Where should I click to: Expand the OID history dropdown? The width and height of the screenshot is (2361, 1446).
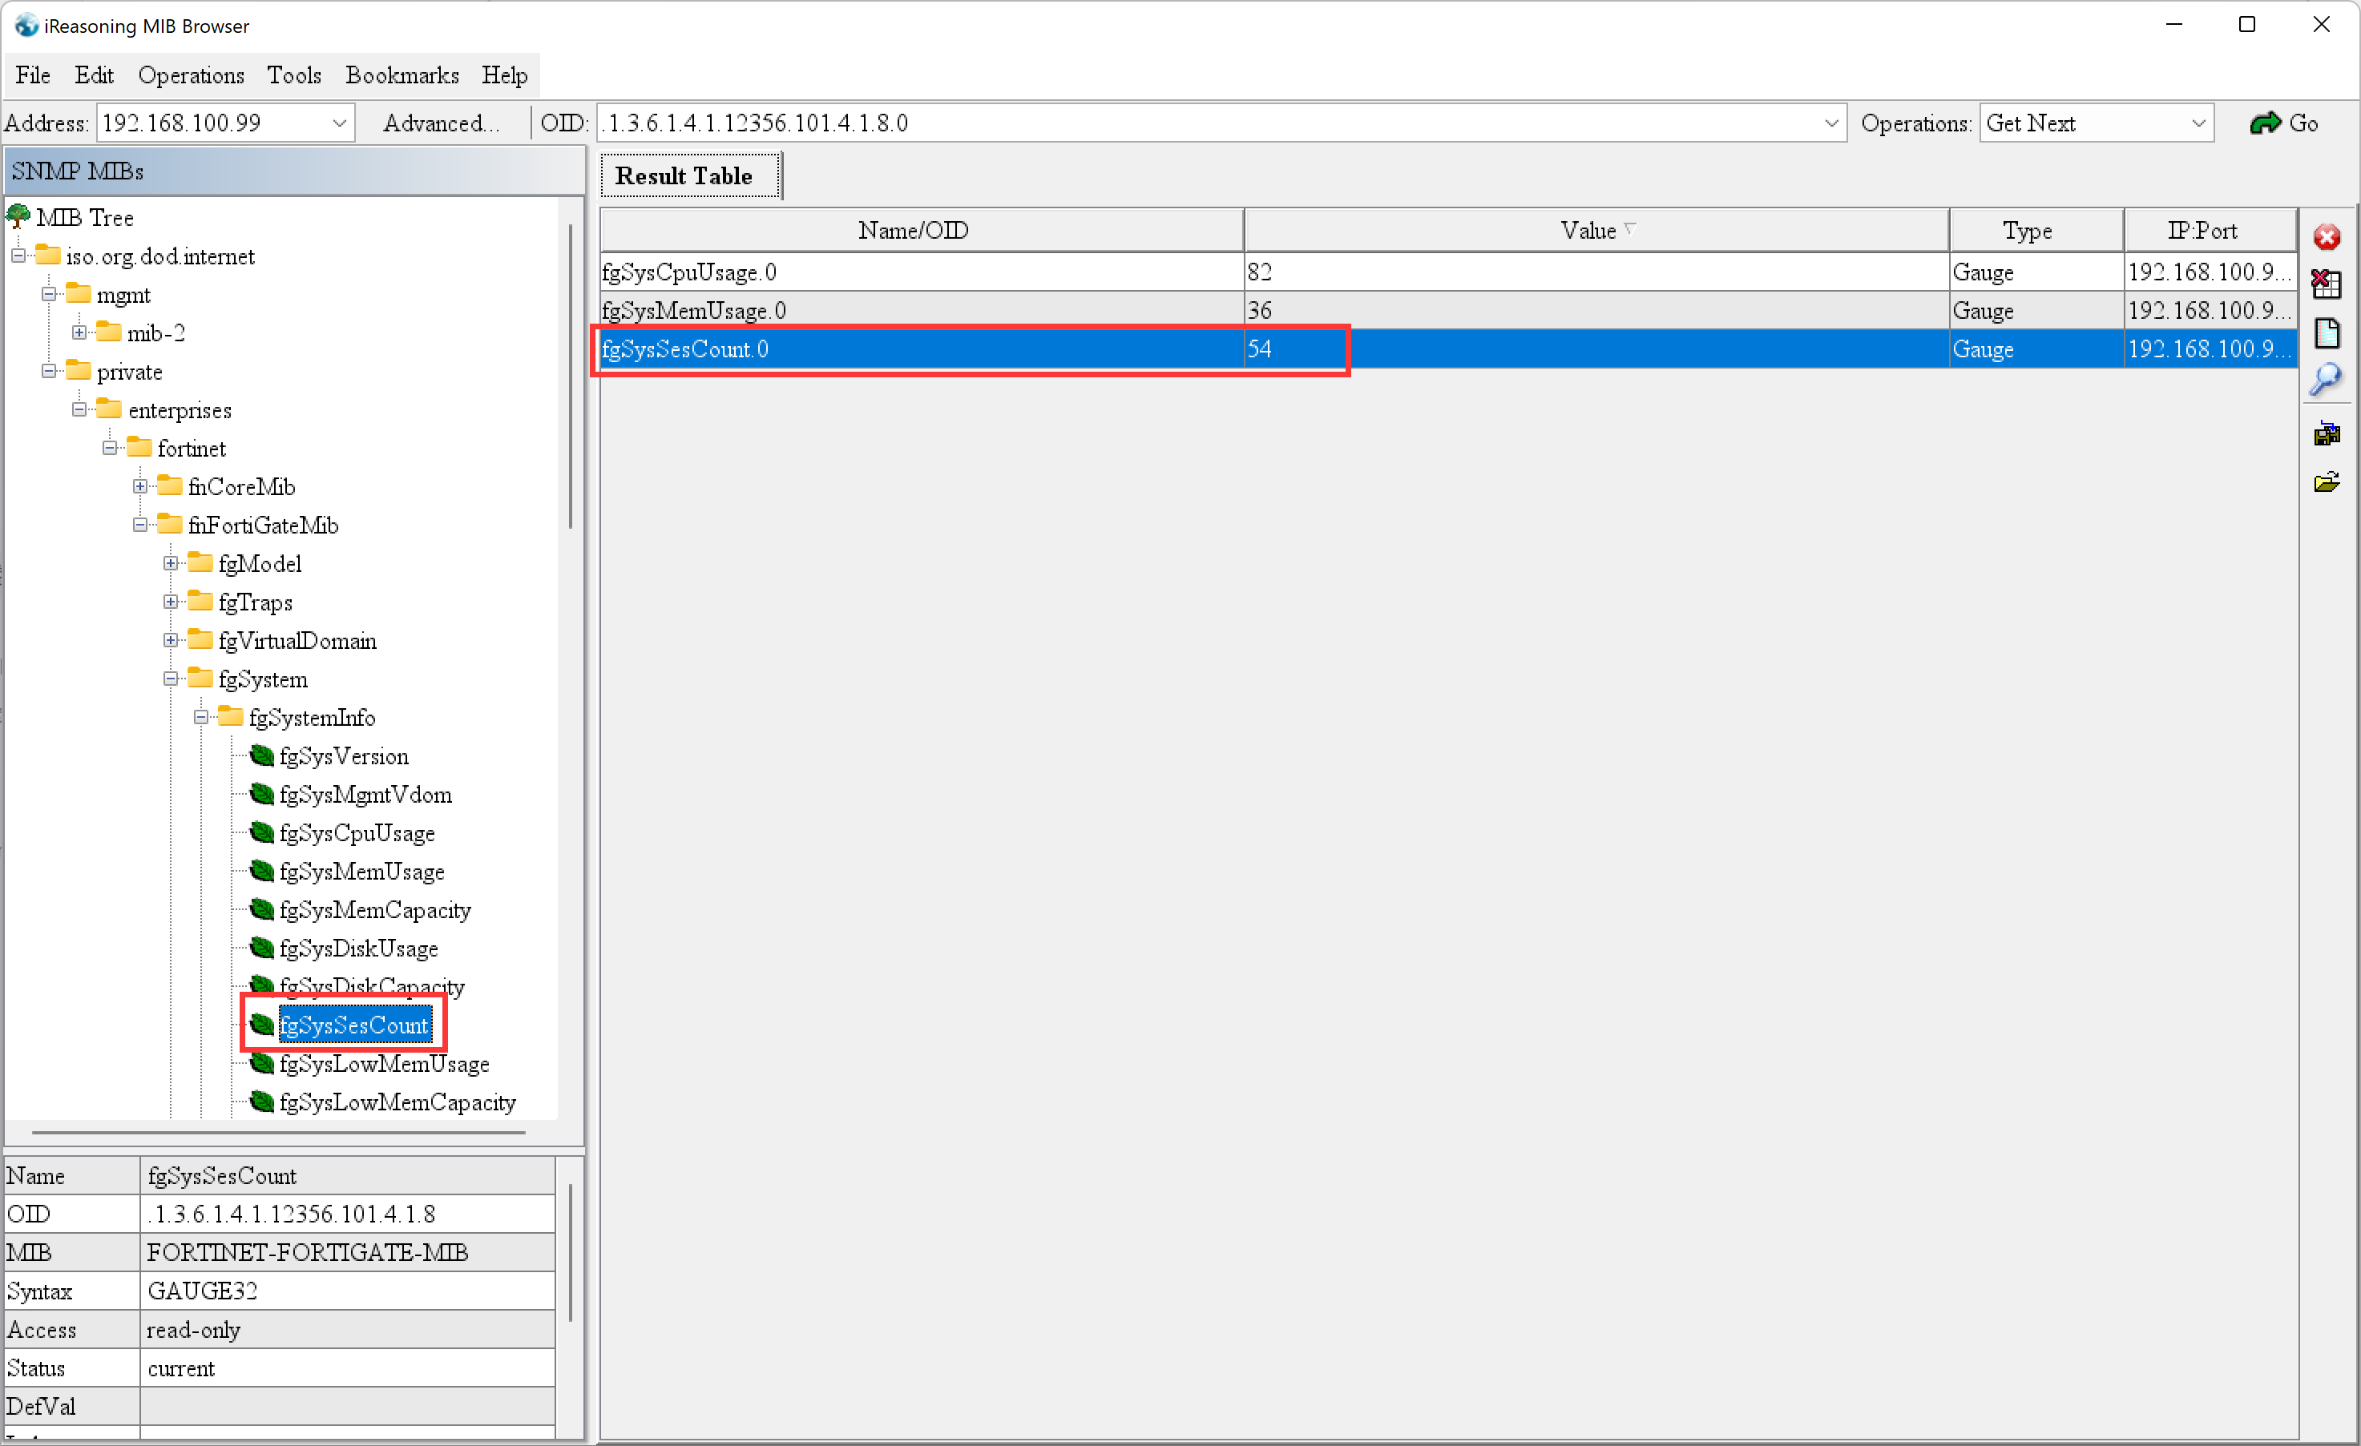(x=1830, y=123)
